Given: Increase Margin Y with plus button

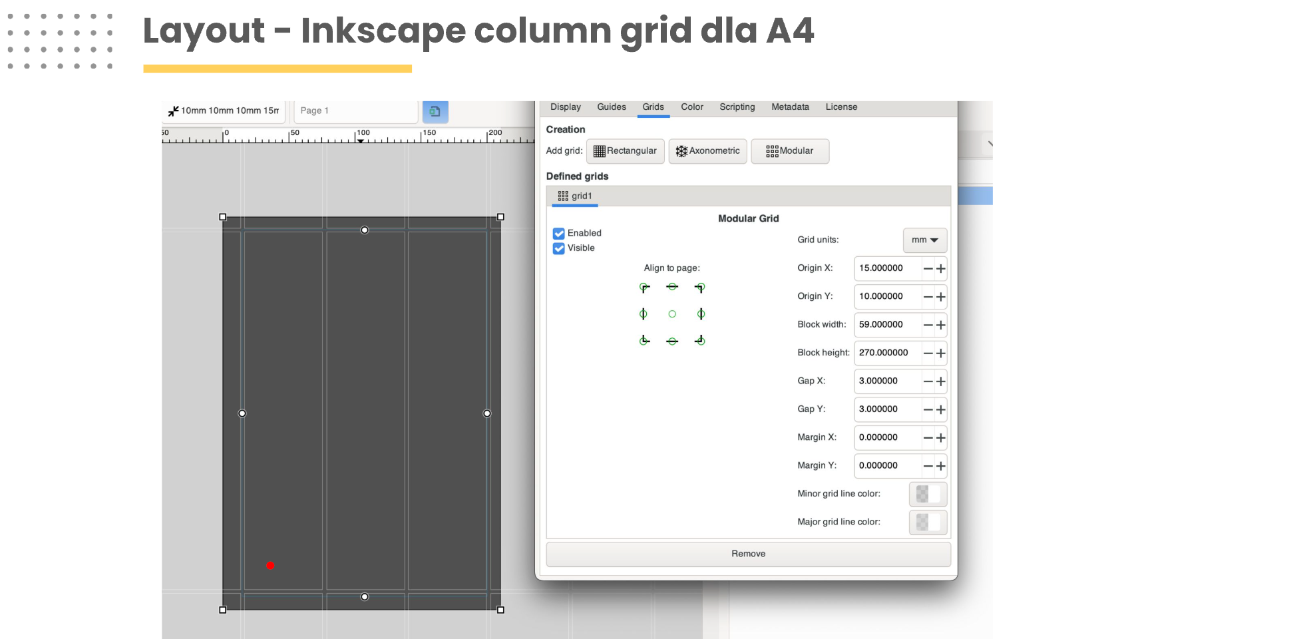Looking at the screenshot, I should tap(940, 467).
